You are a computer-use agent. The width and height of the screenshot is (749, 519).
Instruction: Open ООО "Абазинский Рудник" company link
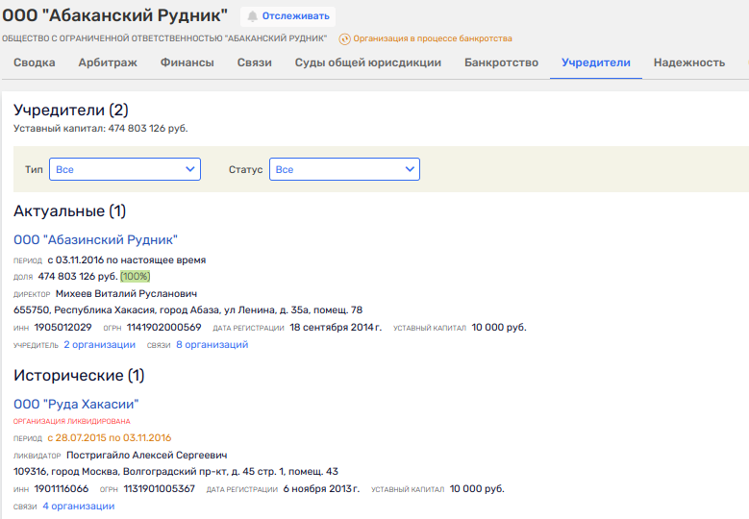[95, 239]
